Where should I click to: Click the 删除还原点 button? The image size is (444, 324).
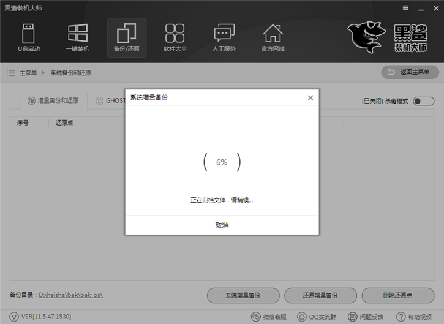(x=397, y=295)
